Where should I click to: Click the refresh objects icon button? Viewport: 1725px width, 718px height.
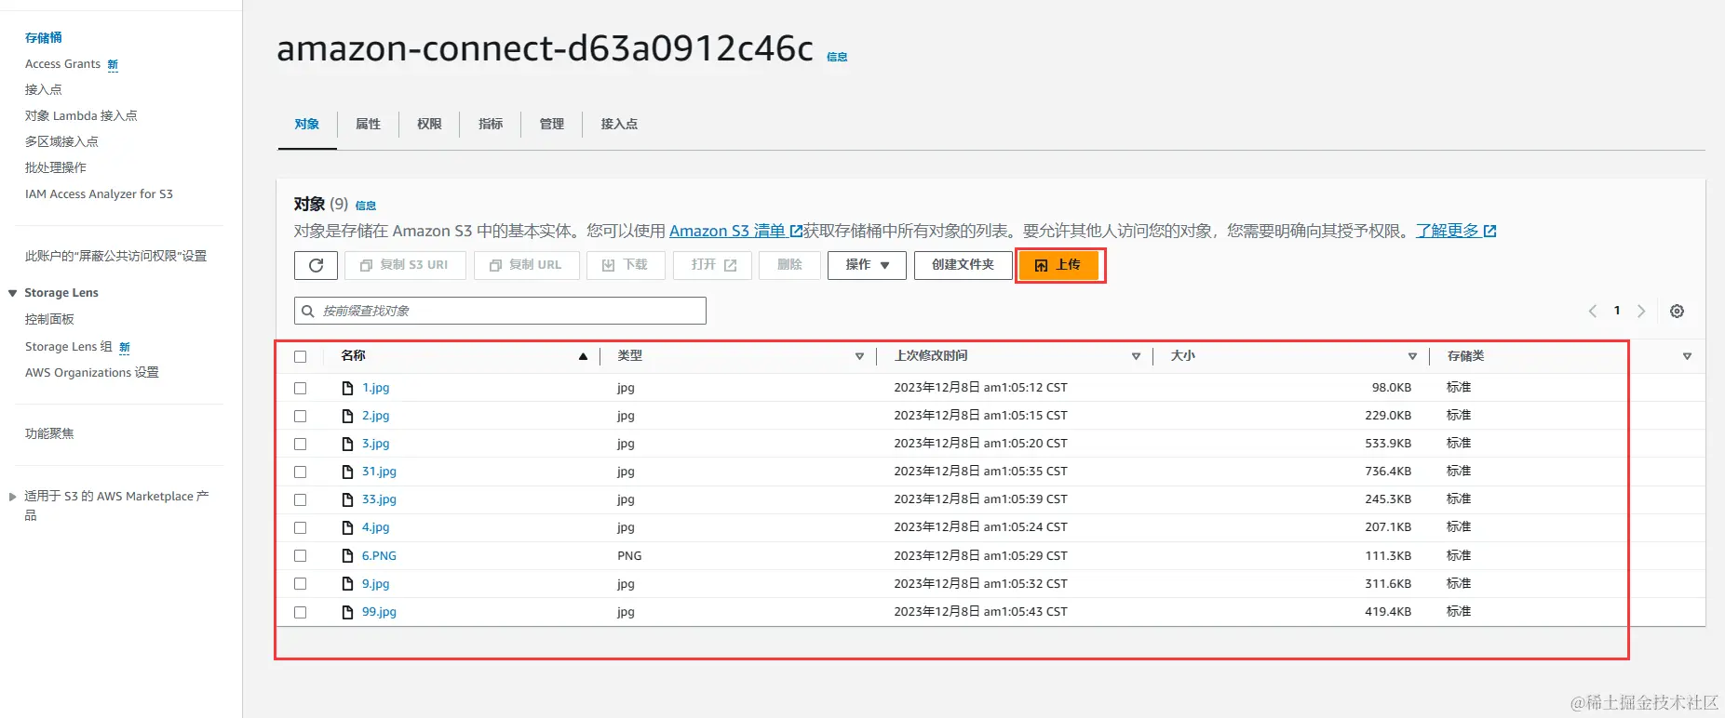[x=316, y=265]
